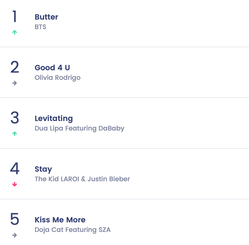249x245 pixels.
Task: Open Dua Lipa Featuring DaBaby artist line
Action: click(x=80, y=129)
